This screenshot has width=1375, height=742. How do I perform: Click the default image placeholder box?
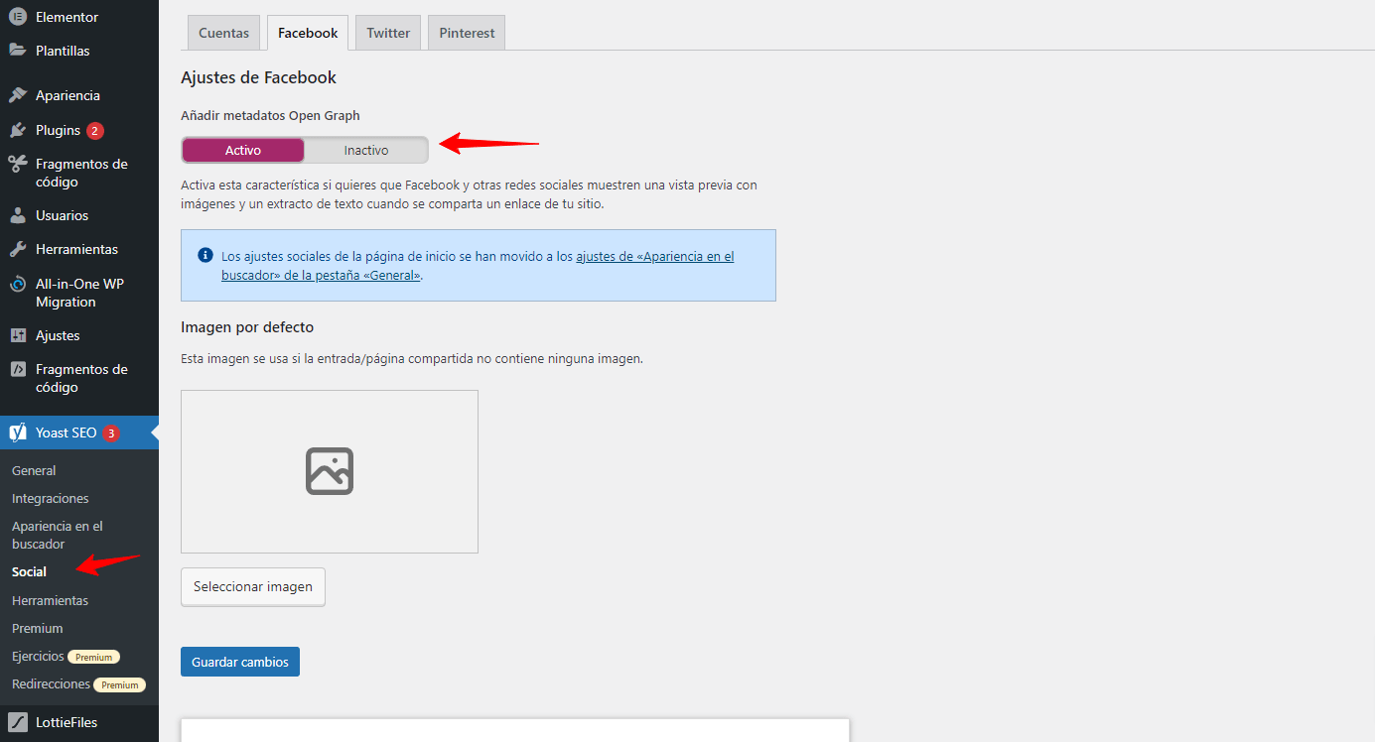click(330, 471)
